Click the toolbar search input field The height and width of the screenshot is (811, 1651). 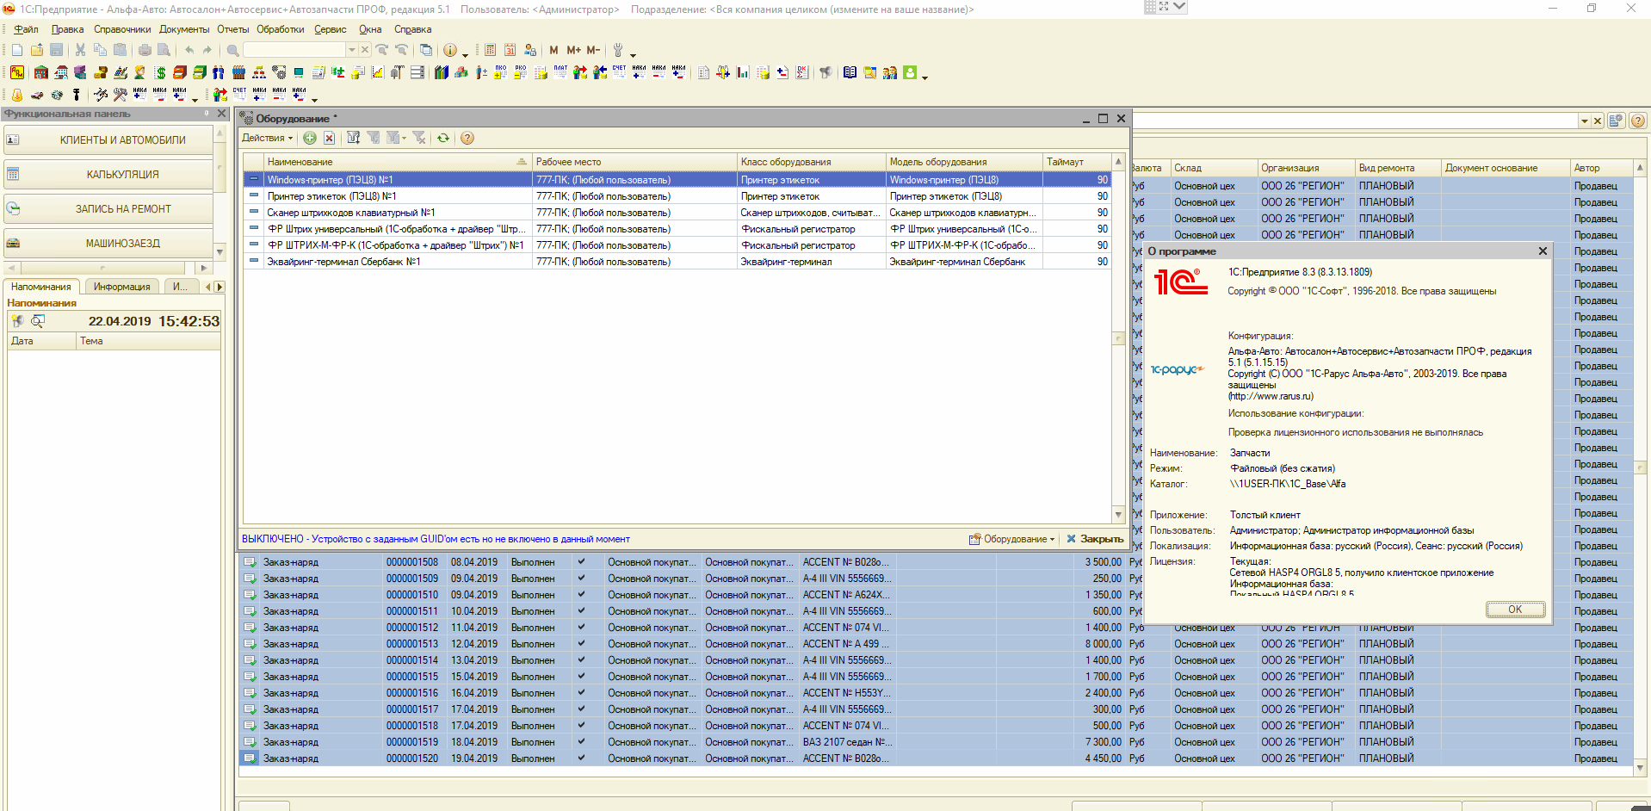click(295, 50)
